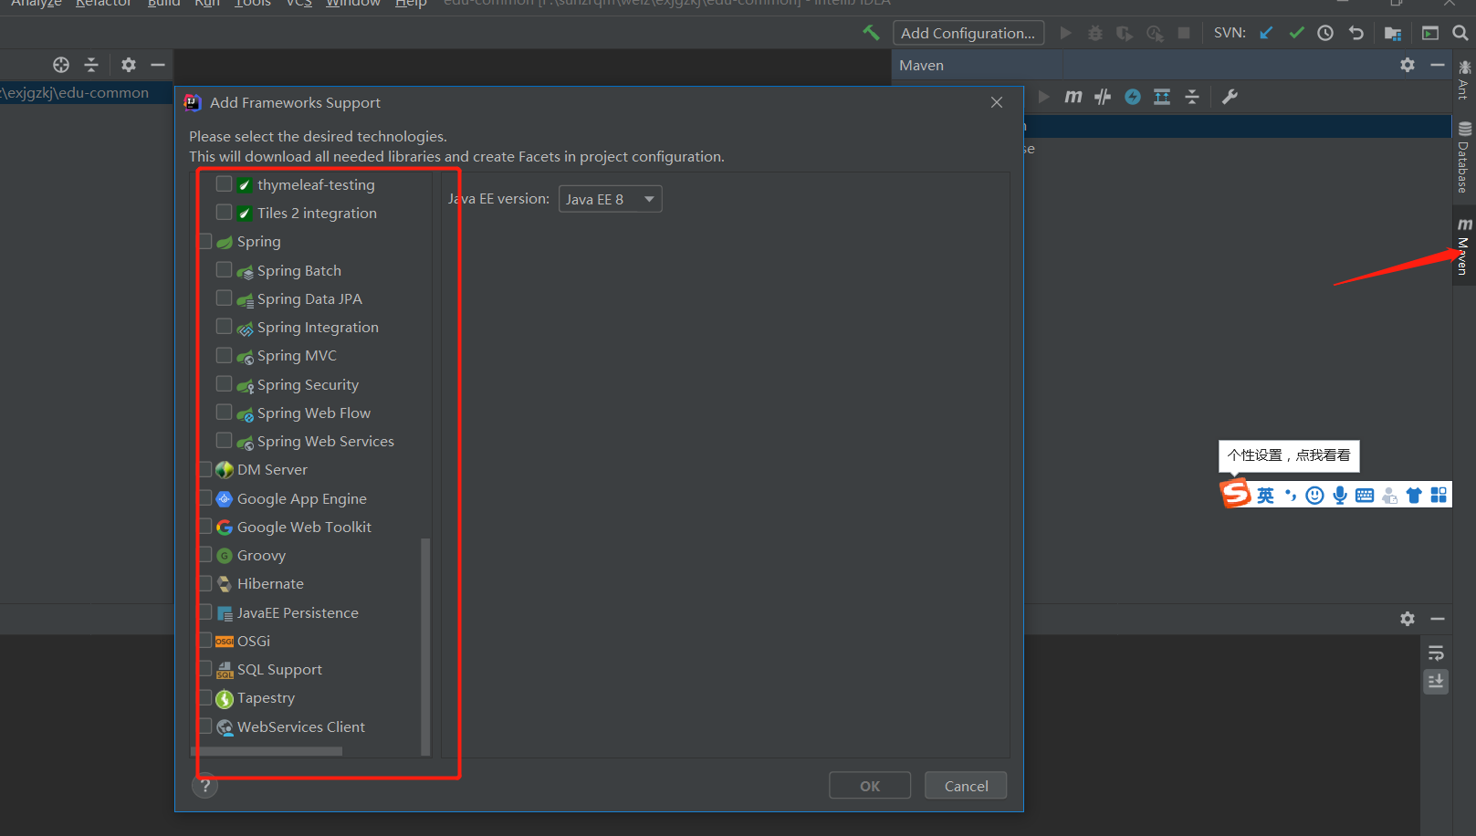The image size is (1476, 836).
Task: Click Locate target icon in Project panel
Action: 61,65
